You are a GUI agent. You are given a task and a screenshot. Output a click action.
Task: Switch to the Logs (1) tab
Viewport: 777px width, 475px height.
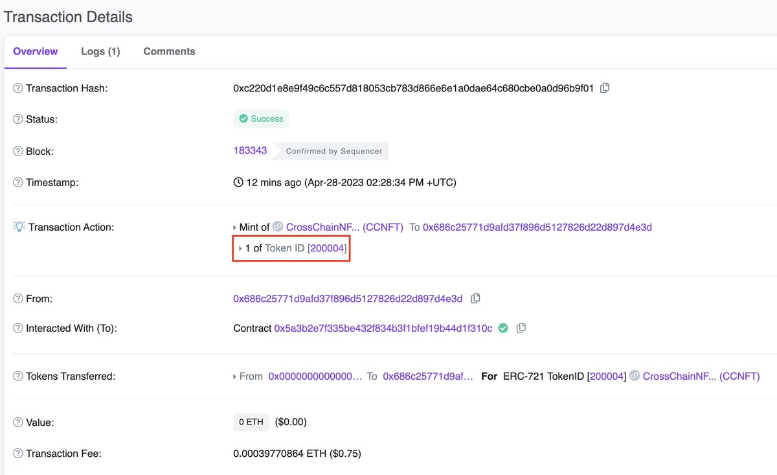pyautogui.click(x=100, y=51)
